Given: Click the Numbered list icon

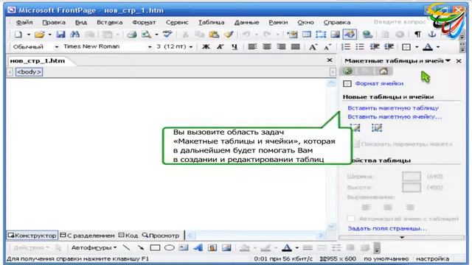Looking at the screenshot, I should click(x=346, y=47).
